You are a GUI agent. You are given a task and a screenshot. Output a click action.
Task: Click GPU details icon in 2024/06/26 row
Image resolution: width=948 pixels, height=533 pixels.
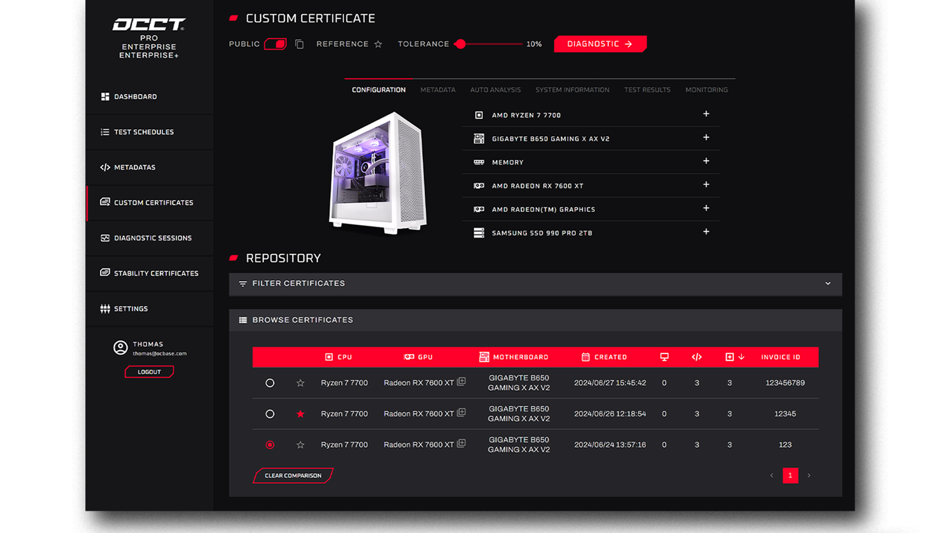[x=461, y=413]
